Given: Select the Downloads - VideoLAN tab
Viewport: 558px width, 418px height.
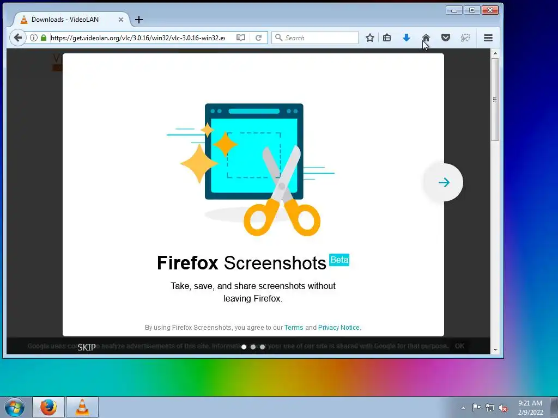Looking at the screenshot, I should pyautogui.click(x=71, y=20).
